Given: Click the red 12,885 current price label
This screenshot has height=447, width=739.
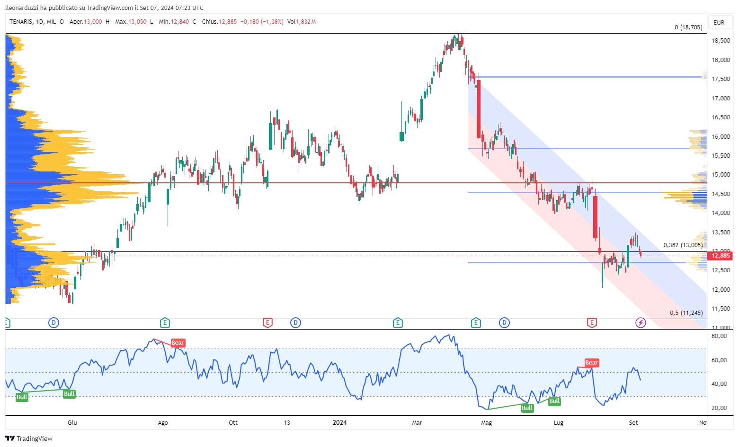Looking at the screenshot, I should [720, 256].
